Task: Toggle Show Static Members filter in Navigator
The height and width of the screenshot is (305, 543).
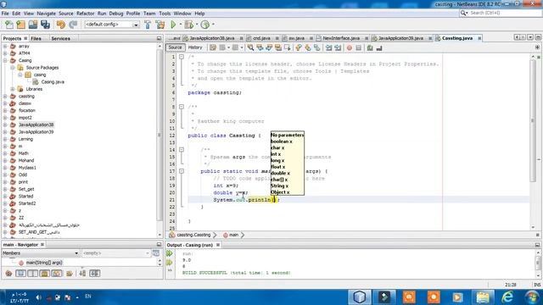Action: tap(32, 274)
